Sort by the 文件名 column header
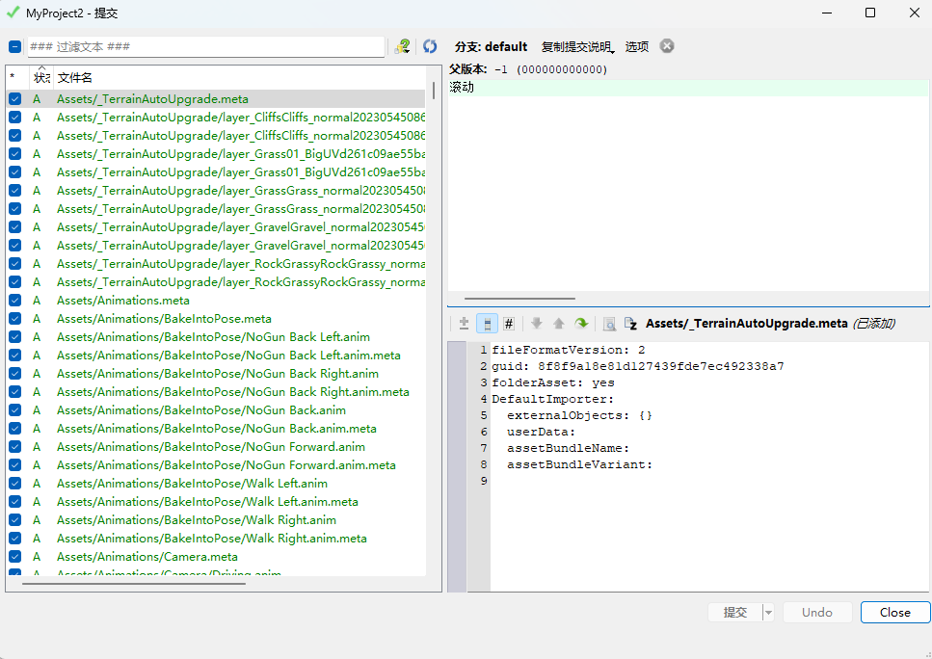The height and width of the screenshot is (659, 932). (x=75, y=77)
